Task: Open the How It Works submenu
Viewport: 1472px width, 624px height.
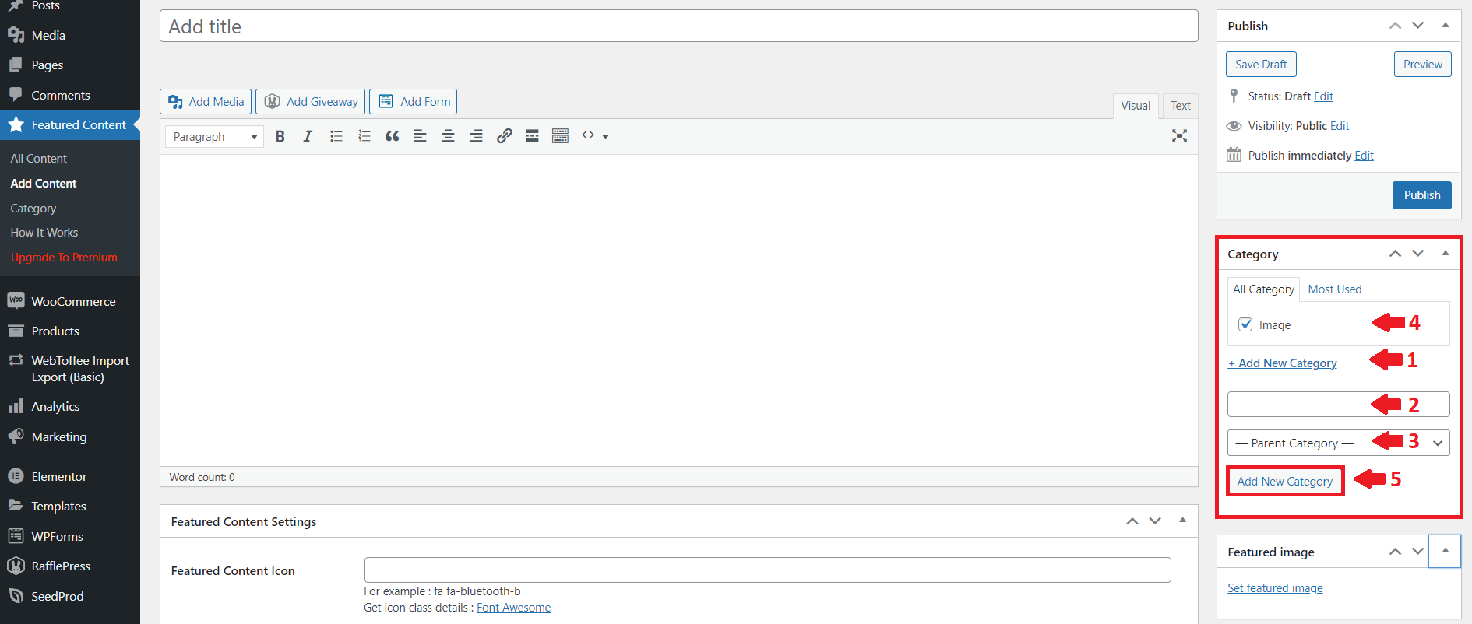Action: 44,233
